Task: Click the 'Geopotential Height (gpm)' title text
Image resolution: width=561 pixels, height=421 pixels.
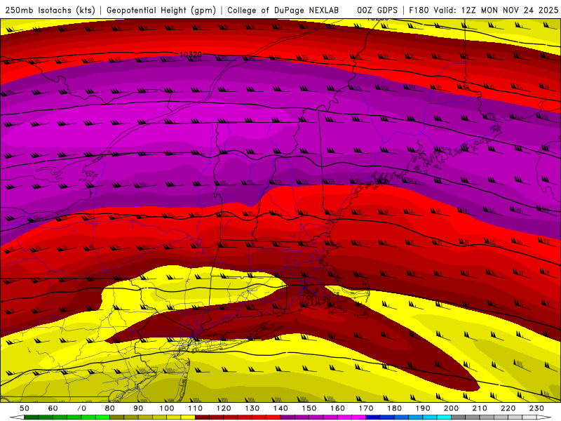Action: pos(161,10)
